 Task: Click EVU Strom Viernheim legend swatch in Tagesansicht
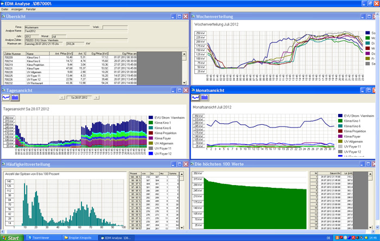click(x=151, y=117)
